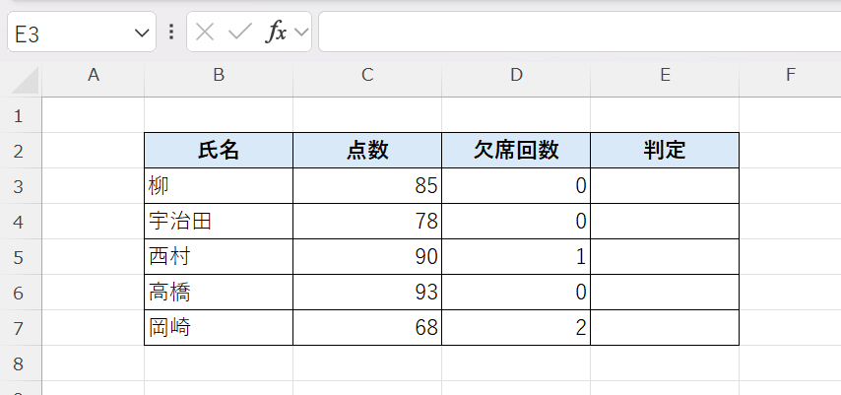841x395 pixels.
Task: Click the three-dot handle beside the Name Box
Action: pyautogui.click(x=171, y=33)
